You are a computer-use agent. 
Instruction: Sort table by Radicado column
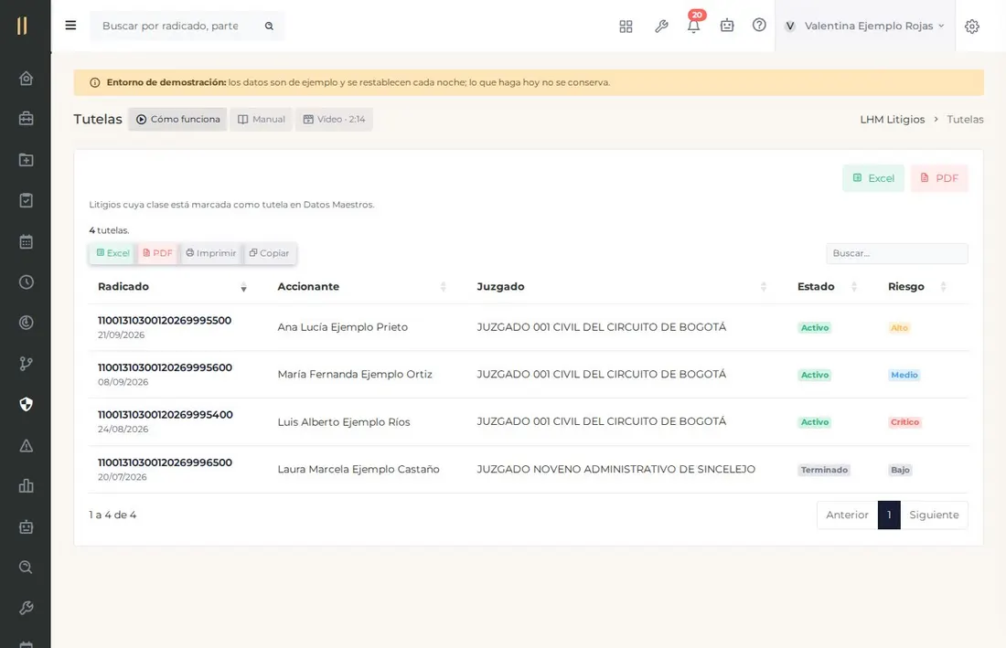[171, 286]
